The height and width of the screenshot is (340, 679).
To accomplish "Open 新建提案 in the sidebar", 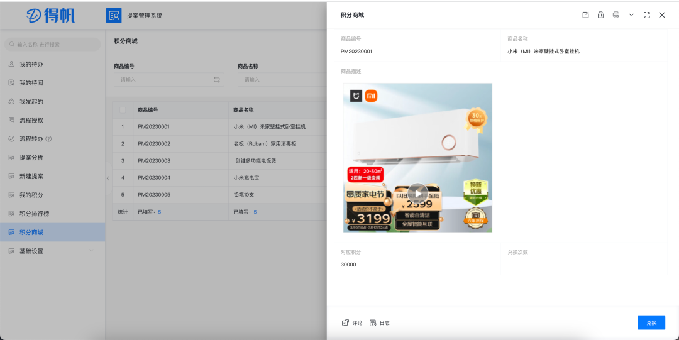I will click(x=52, y=176).
